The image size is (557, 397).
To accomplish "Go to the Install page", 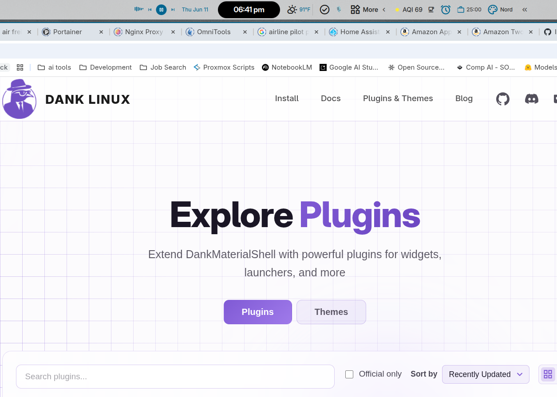I will point(287,98).
